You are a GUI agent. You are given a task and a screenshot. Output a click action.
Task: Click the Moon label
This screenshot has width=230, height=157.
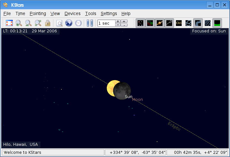click(138, 100)
